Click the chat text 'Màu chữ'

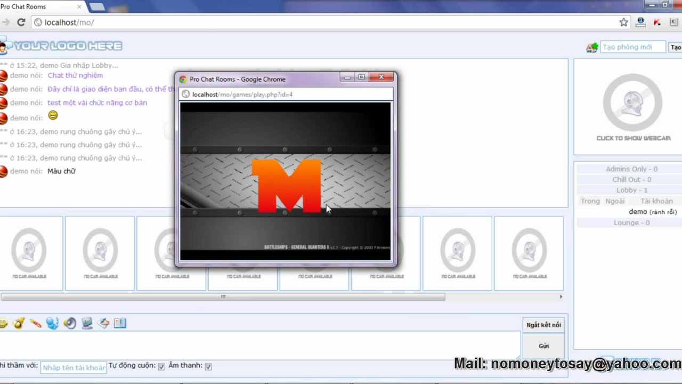tap(61, 171)
